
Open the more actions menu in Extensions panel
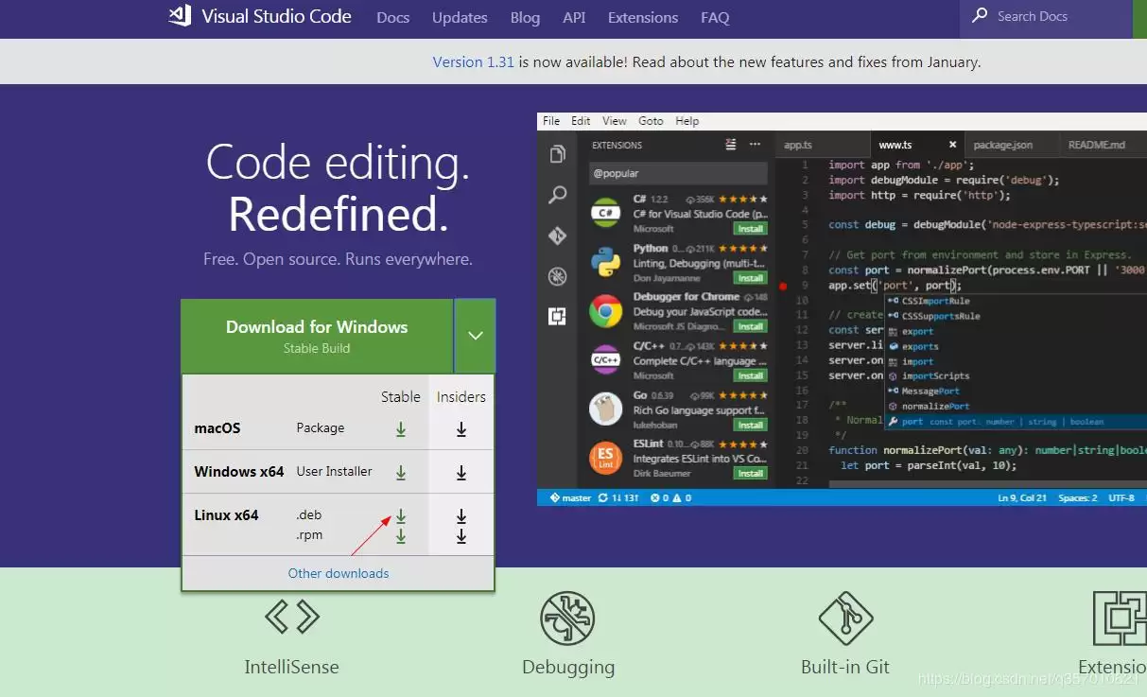coord(754,144)
